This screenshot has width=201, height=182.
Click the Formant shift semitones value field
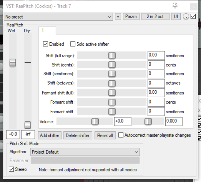[156, 112]
